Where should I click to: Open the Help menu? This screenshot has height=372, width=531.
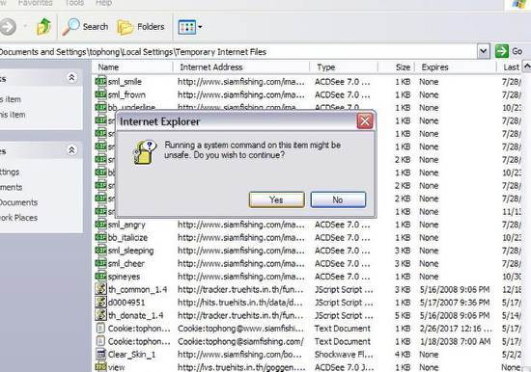click(103, 3)
